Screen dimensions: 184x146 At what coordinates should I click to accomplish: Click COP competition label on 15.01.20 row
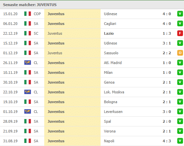click(37, 14)
